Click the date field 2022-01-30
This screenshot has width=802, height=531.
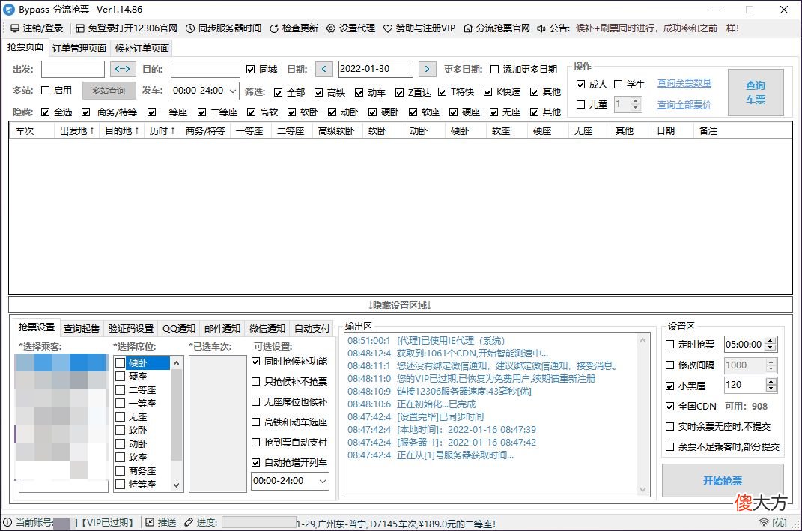pyautogui.click(x=375, y=69)
